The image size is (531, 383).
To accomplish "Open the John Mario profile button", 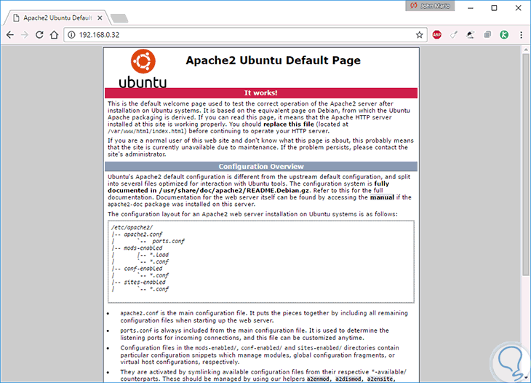I will 430,6.
